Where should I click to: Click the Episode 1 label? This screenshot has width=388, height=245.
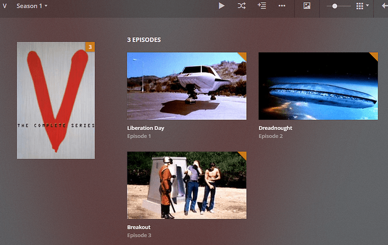point(139,136)
